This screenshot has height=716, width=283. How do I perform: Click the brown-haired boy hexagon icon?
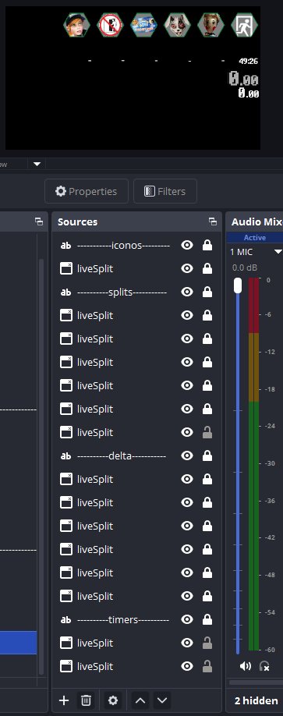pyautogui.click(x=210, y=25)
